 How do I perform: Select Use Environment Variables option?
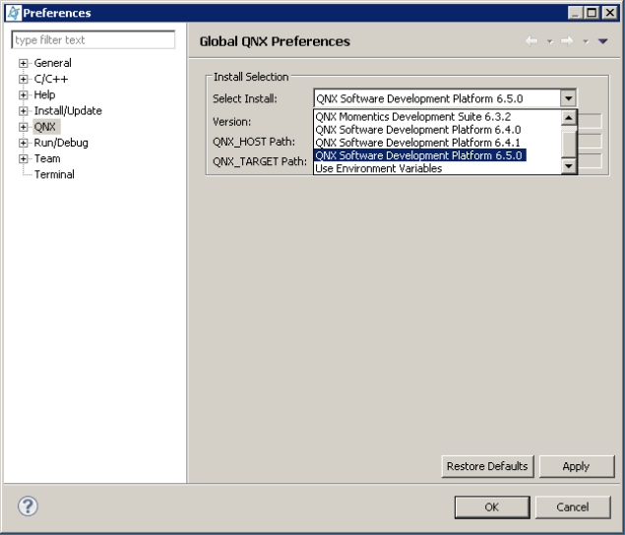pyautogui.click(x=378, y=168)
